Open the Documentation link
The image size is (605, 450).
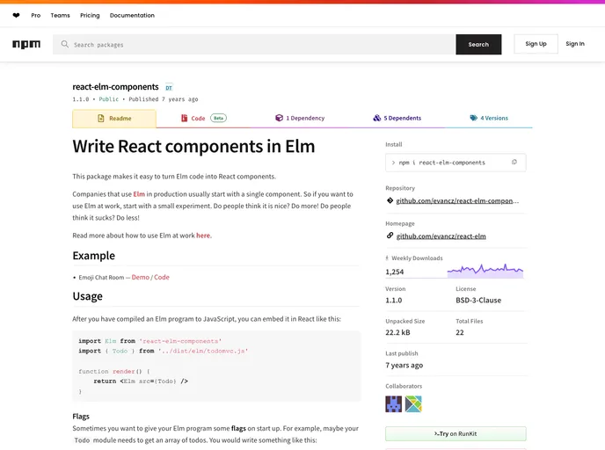[x=132, y=16]
